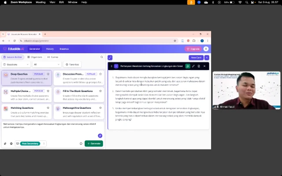Star the Multiple Choice card
The width and height of the screenshot is (282, 176).
click(48, 91)
